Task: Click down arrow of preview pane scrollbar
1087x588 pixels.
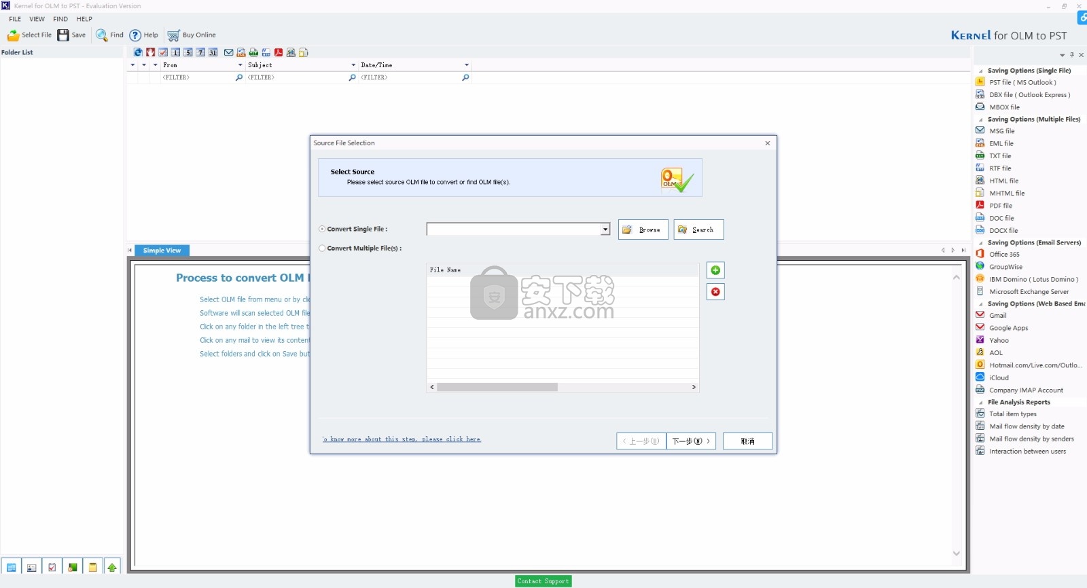Action: (x=957, y=553)
